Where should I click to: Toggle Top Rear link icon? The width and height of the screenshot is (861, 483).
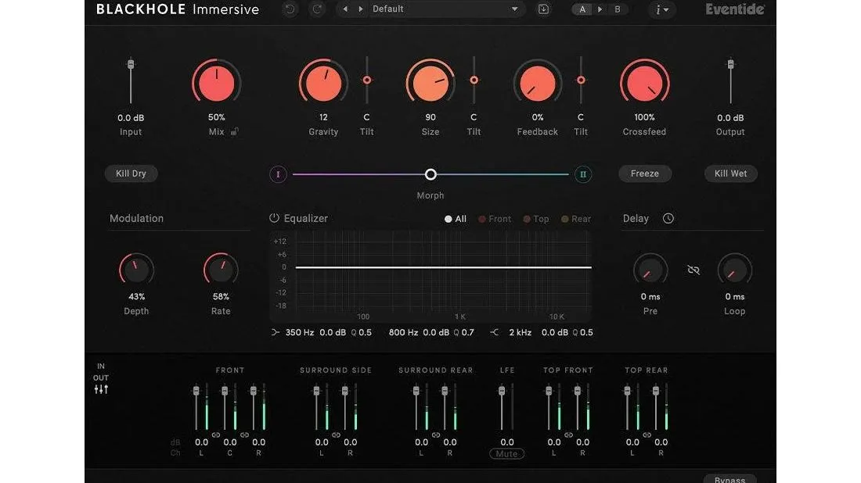(647, 435)
